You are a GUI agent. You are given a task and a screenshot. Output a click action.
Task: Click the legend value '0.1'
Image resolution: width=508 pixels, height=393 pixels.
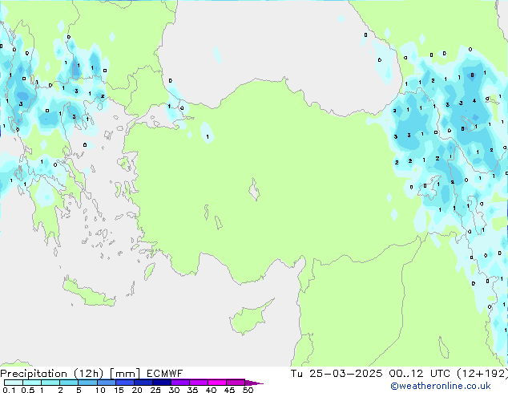pyautogui.click(x=9, y=390)
